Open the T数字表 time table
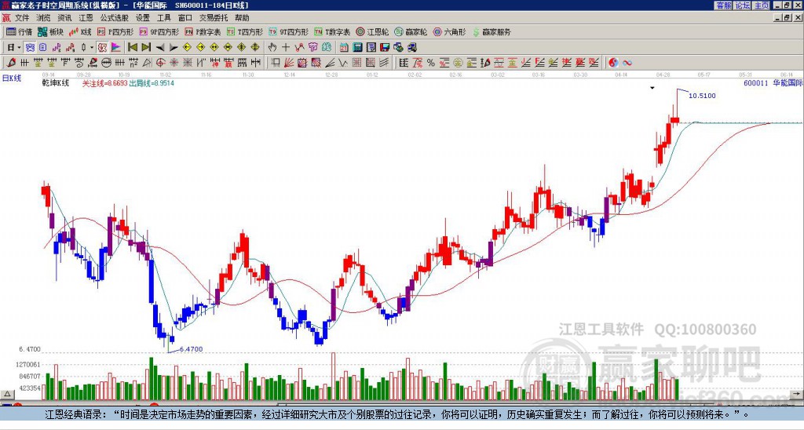Viewport: 804px width, 430px height. point(332,31)
